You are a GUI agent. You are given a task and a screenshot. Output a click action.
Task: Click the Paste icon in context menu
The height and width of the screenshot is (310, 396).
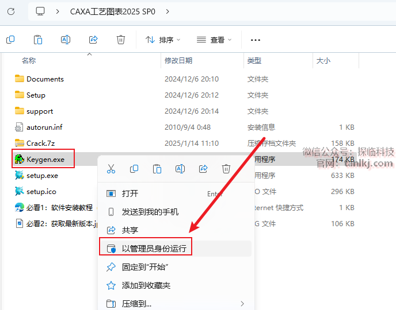coord(157,169)
